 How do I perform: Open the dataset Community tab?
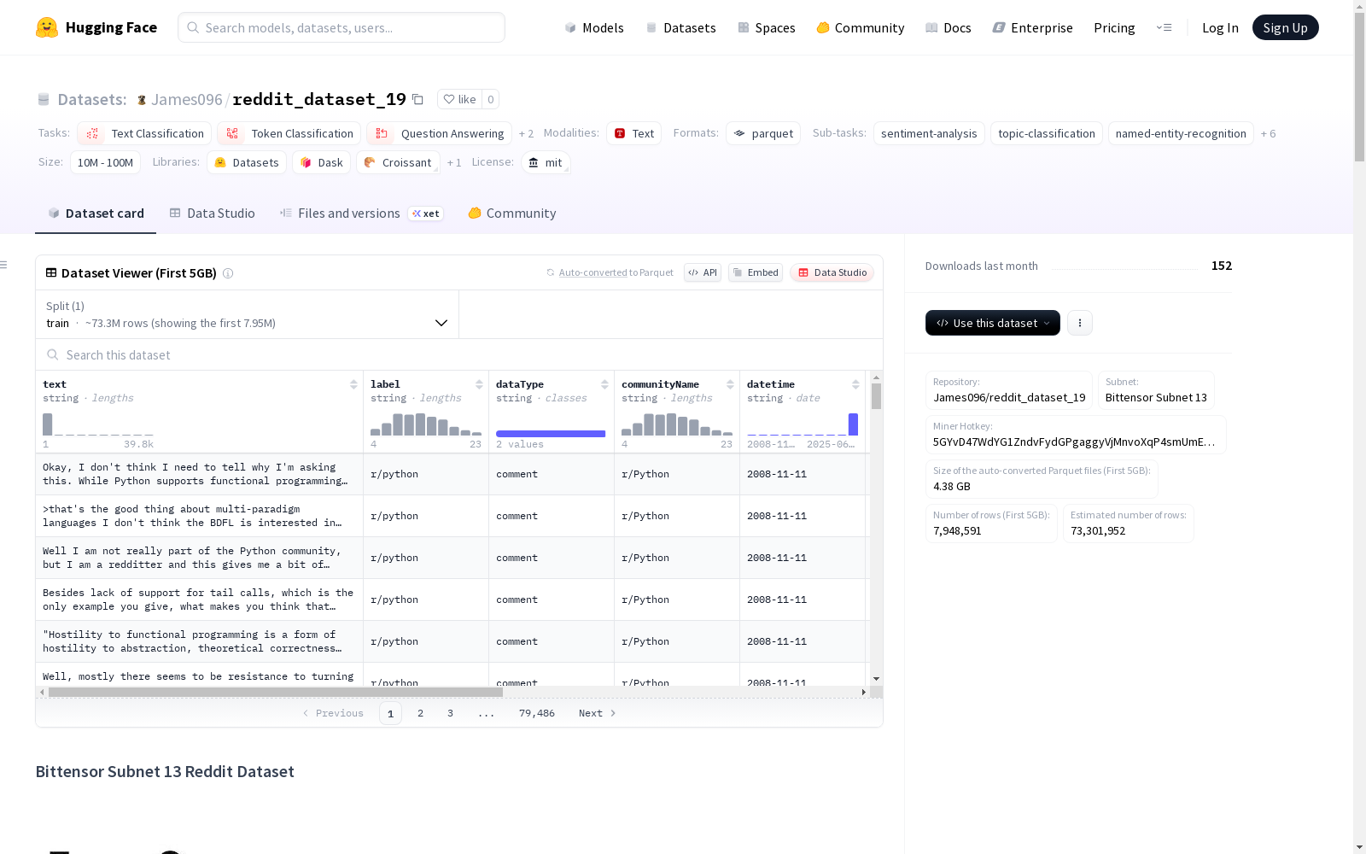[511, 213]
